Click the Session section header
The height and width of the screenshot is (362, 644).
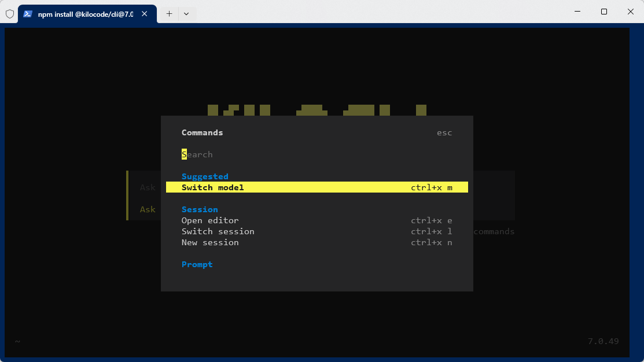click(200, 209)
